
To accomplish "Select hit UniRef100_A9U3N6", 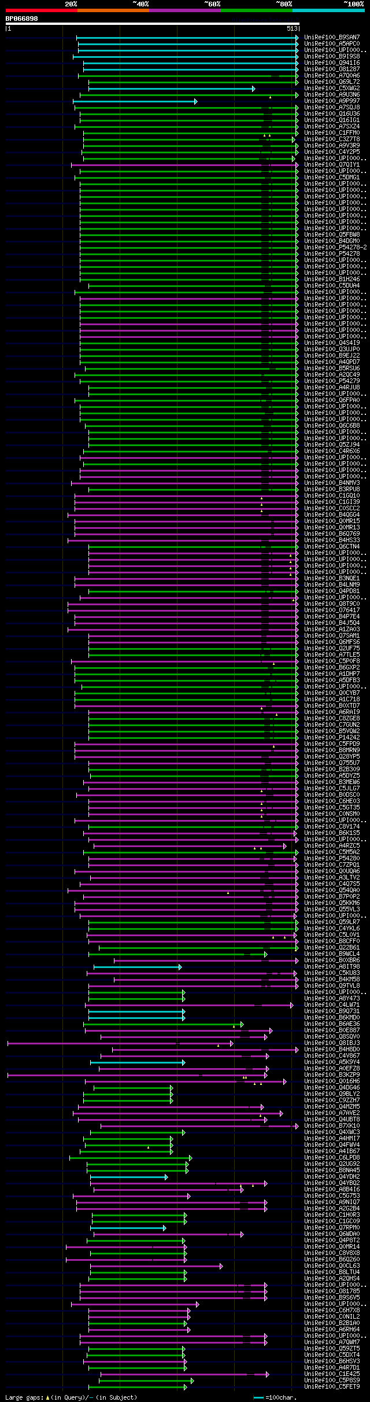I will (x=332, y=95).
